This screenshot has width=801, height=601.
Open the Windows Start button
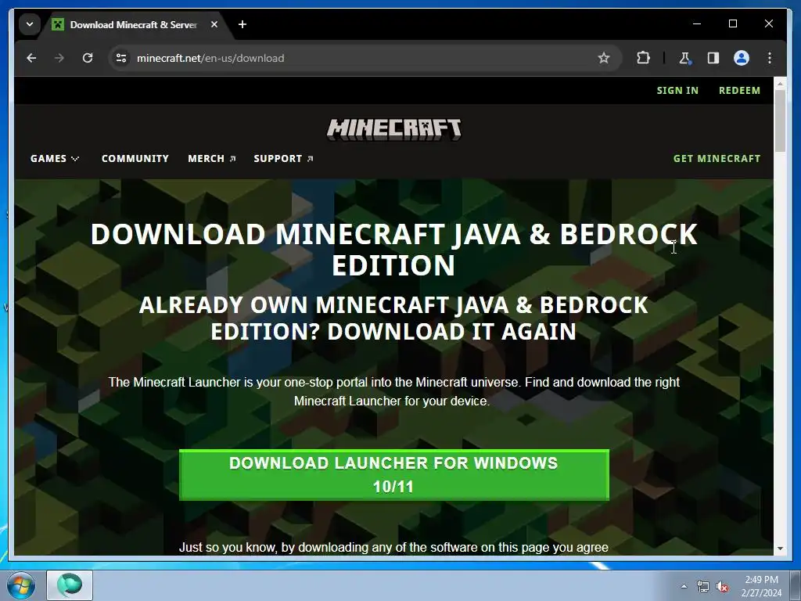click(x=21, y=585)
